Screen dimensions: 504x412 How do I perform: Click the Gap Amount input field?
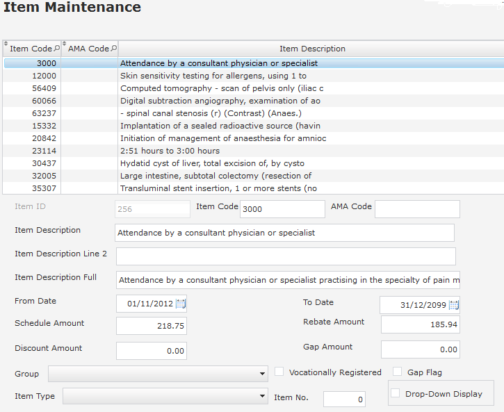[421, 349]
